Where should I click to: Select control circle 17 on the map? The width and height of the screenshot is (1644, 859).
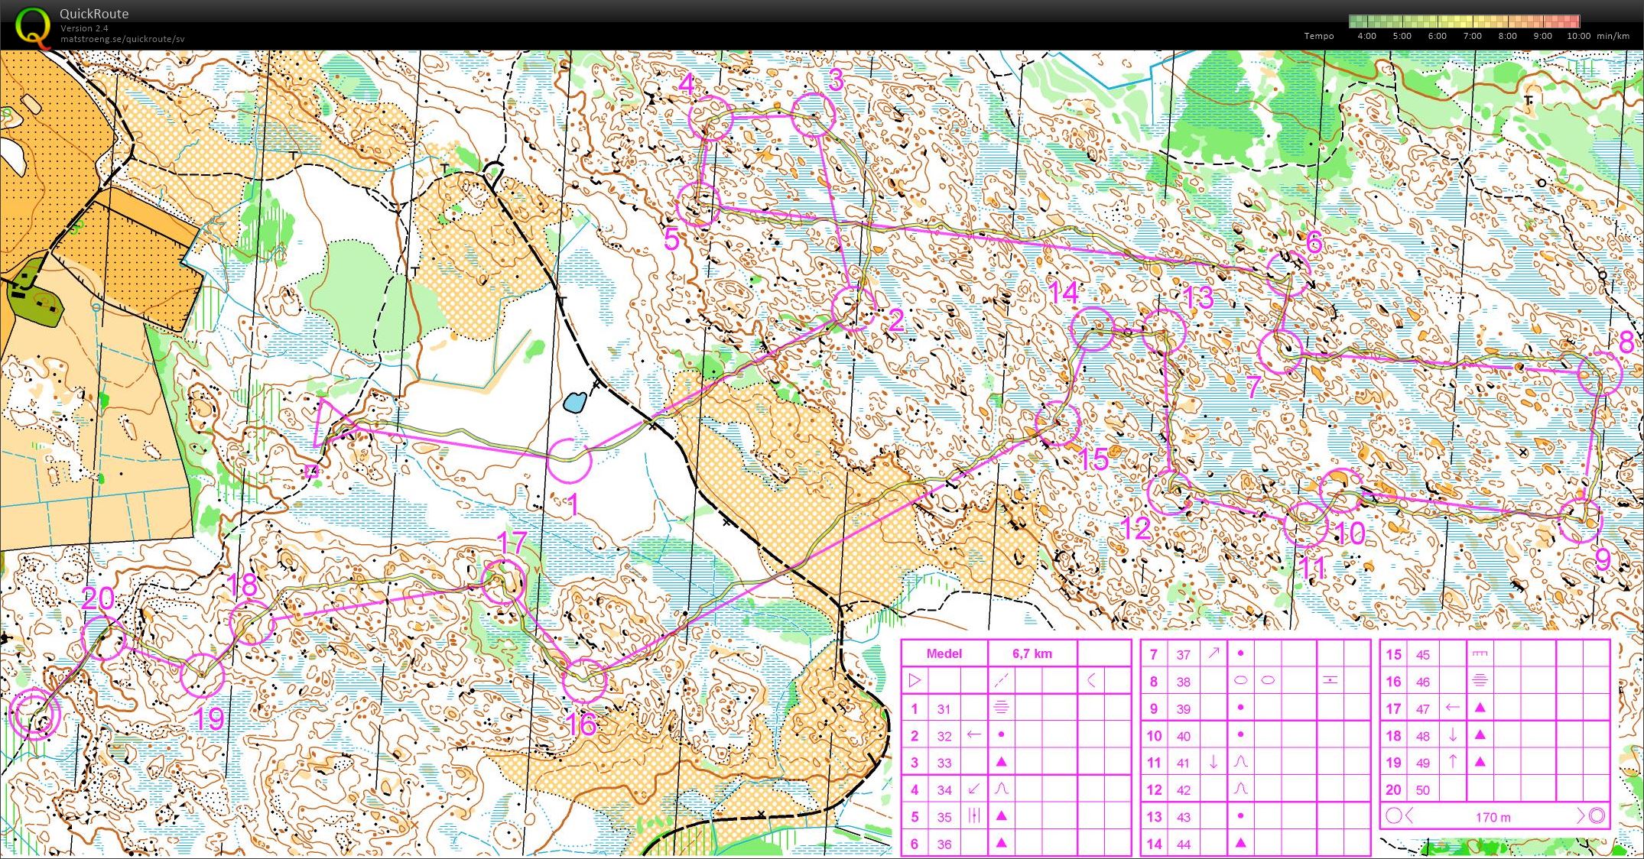(503, 582)
